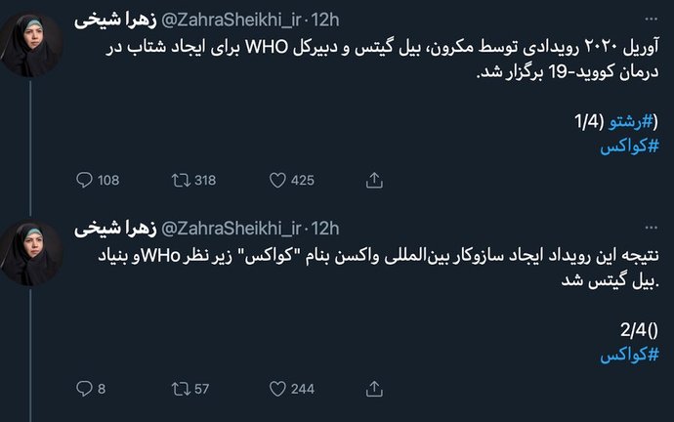Reply to the first tweet (108 replies)
This screenshot has height=422, width=674.
point(83,180)
